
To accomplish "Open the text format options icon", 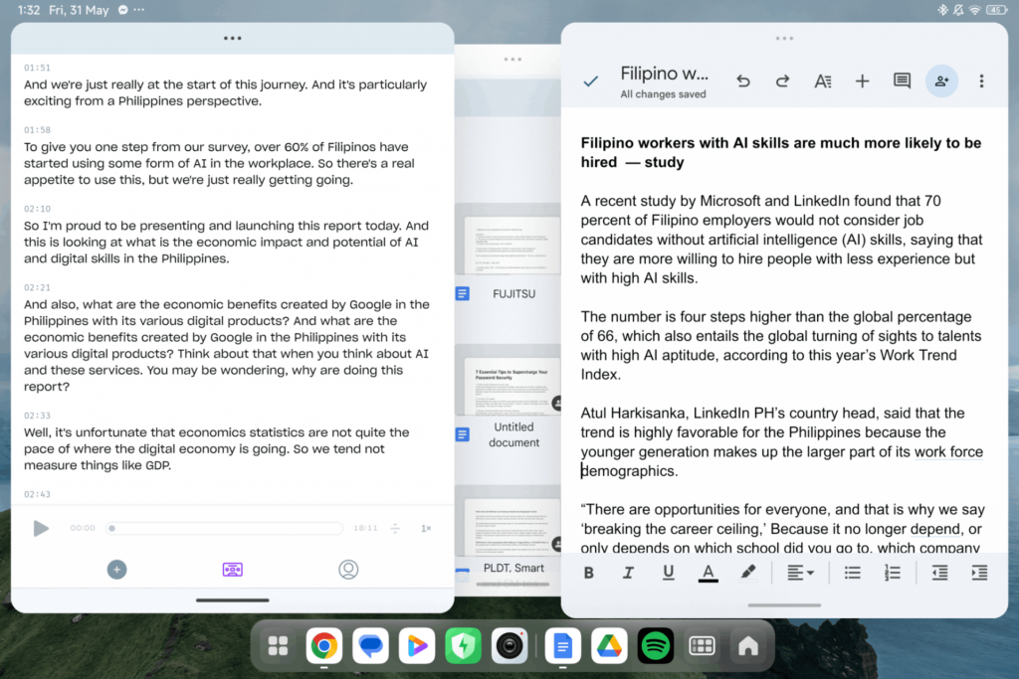I will pos(823,82).
